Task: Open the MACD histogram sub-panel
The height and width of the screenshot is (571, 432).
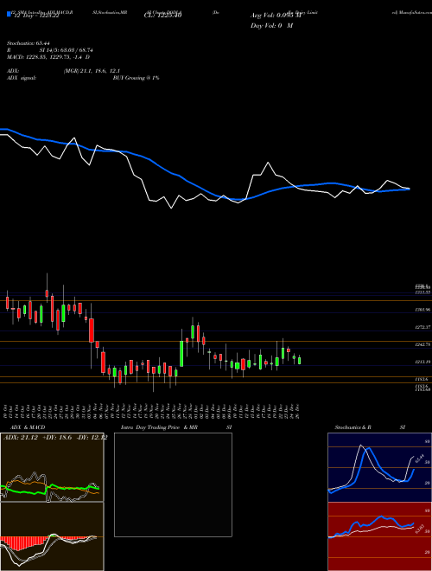Action: tap(52, 536)
